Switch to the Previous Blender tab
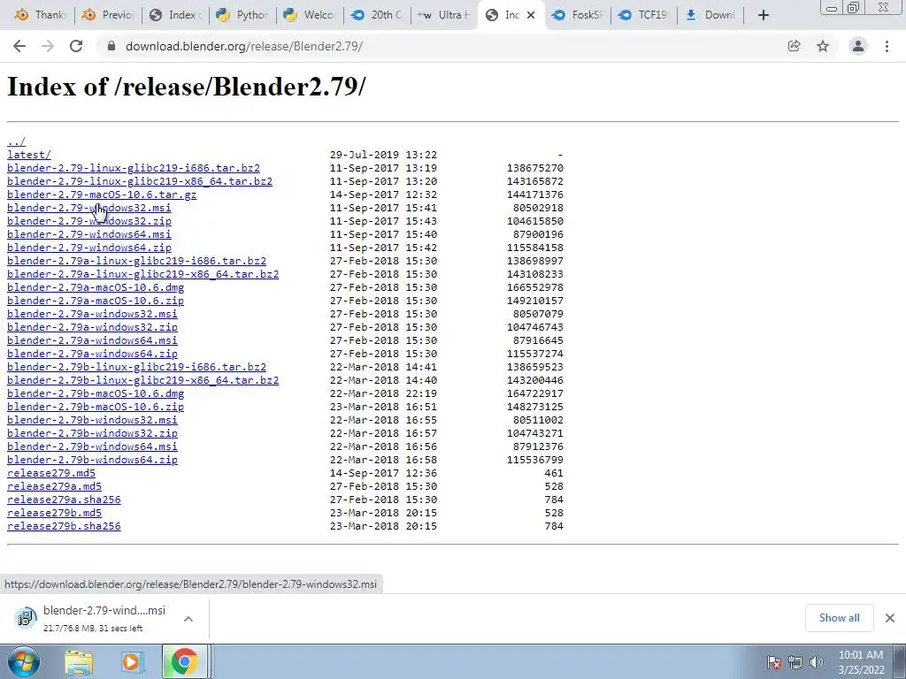Image resolution: width=906 pixels, height=679 pixels. pyautogui.click(x=108, y=15)
